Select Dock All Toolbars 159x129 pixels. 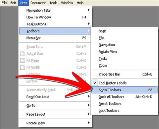(124, 97)
